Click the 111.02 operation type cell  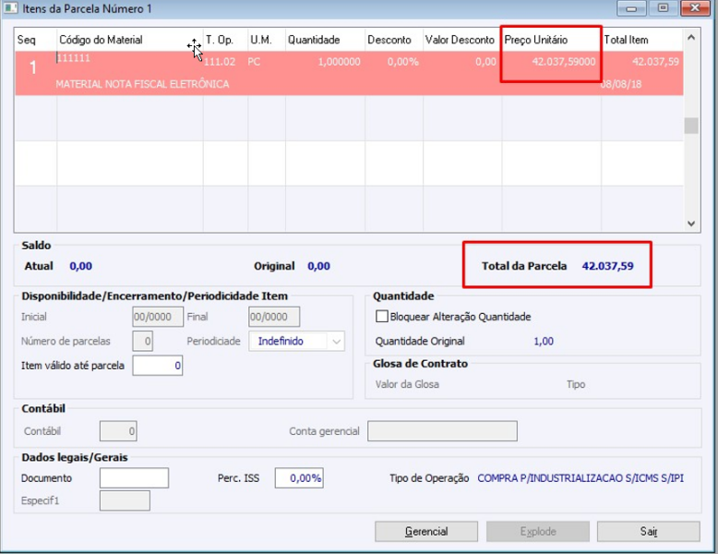coord(220,62)
